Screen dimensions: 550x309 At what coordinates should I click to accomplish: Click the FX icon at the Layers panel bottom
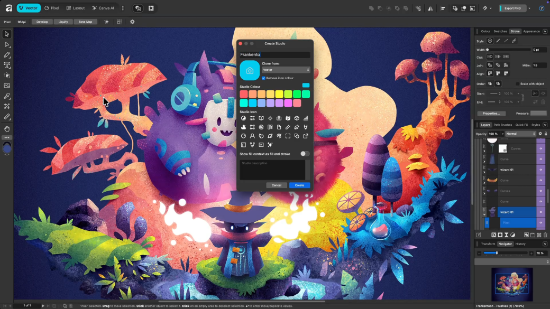point(494,235)
